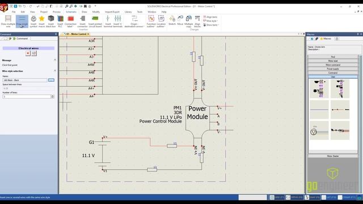Switch to the Project ribbon tab
The width and height of the screenshot is (363, 204).
[x=44, y=12]
